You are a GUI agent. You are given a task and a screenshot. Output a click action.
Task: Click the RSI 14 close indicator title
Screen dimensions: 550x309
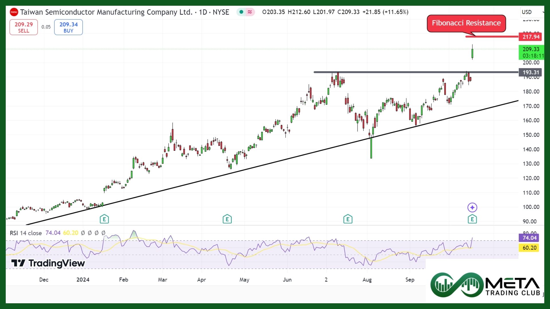26,233
